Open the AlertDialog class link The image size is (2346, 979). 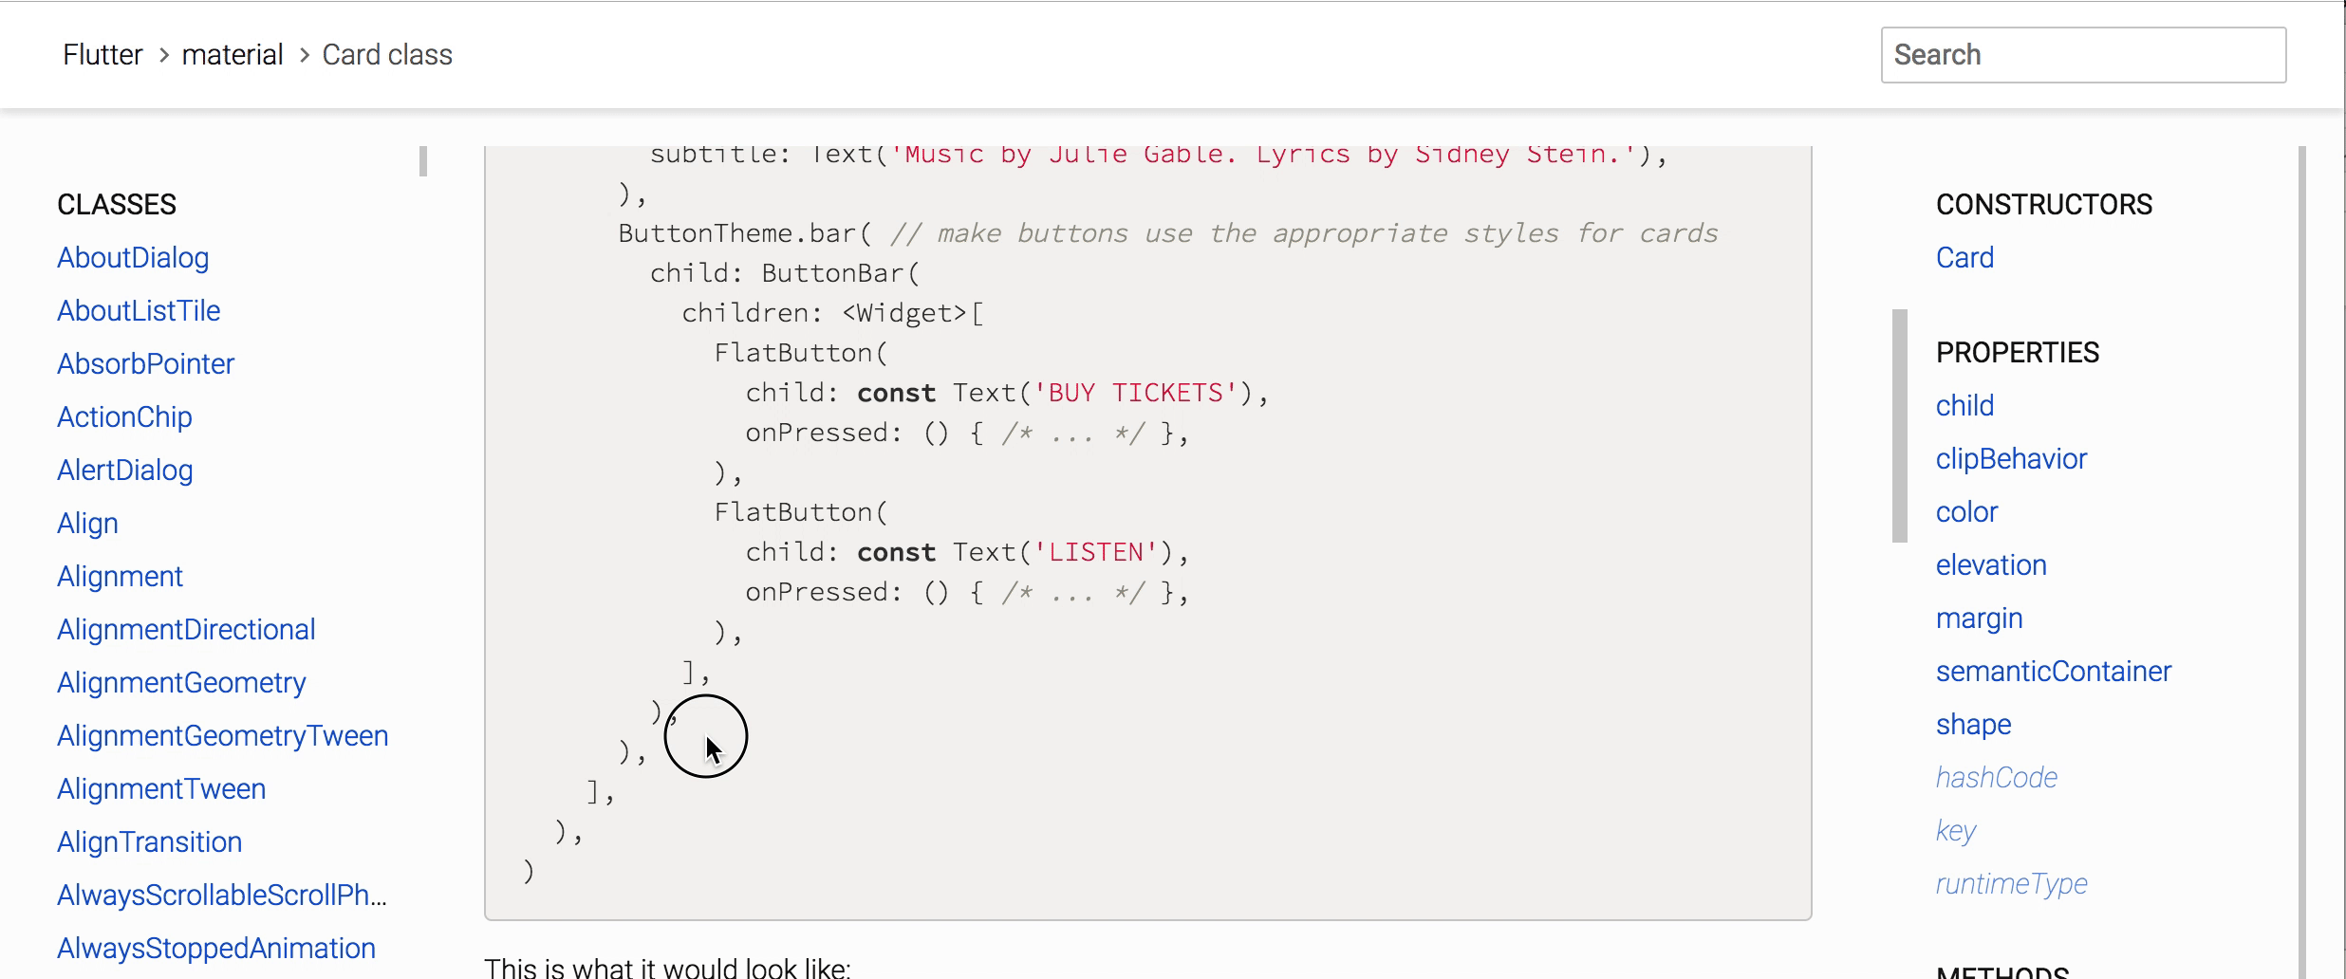[125, 471]
